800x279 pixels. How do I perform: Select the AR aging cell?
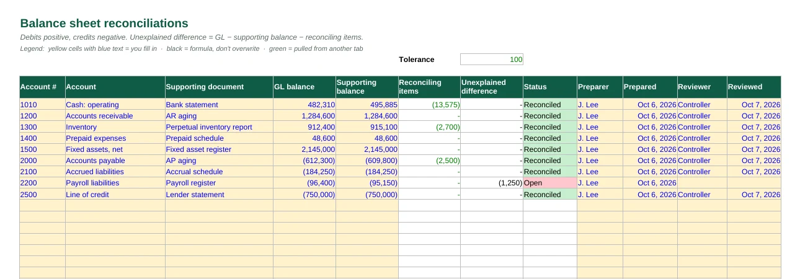(x=219, y=116)
